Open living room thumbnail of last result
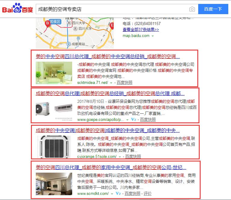 tap(54, 184)
